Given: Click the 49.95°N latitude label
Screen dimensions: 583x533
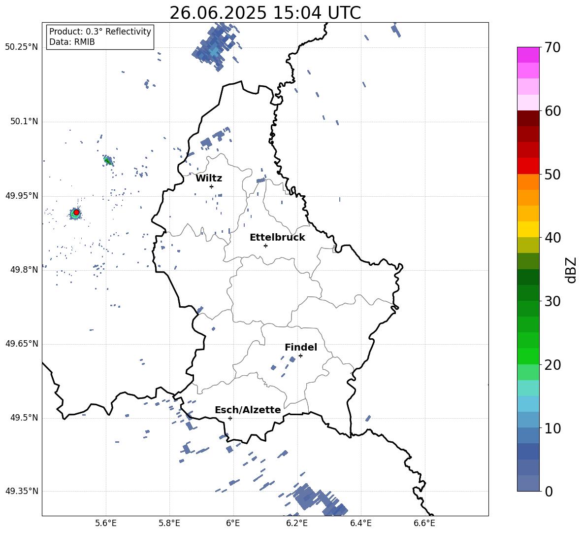Looking at the screenshot, I should (22, 196).
